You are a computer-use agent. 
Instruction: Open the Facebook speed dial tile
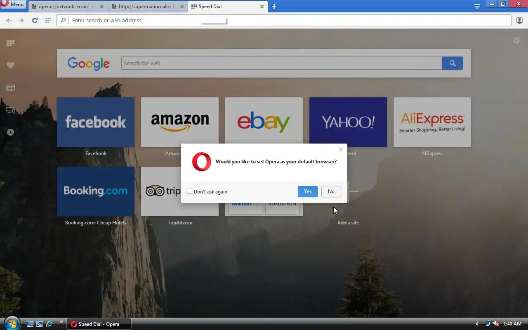click(96, 122)
